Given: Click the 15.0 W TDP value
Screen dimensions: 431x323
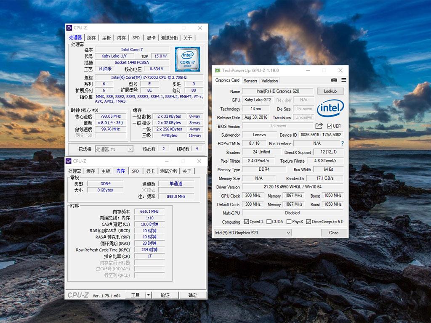Looking at the screenshot, I should [x=160, y=56].
